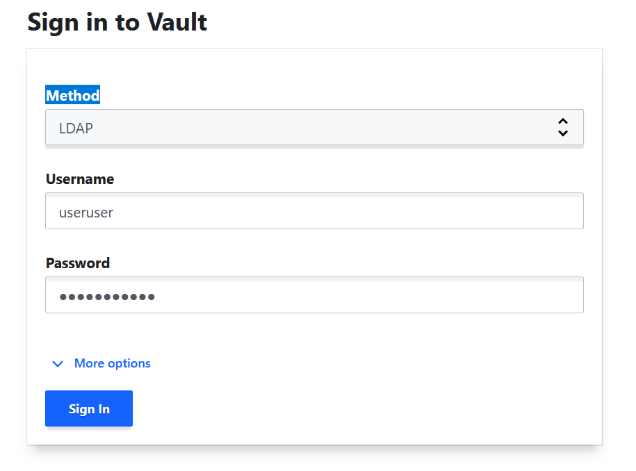Click the Username field label

point(80,179)
